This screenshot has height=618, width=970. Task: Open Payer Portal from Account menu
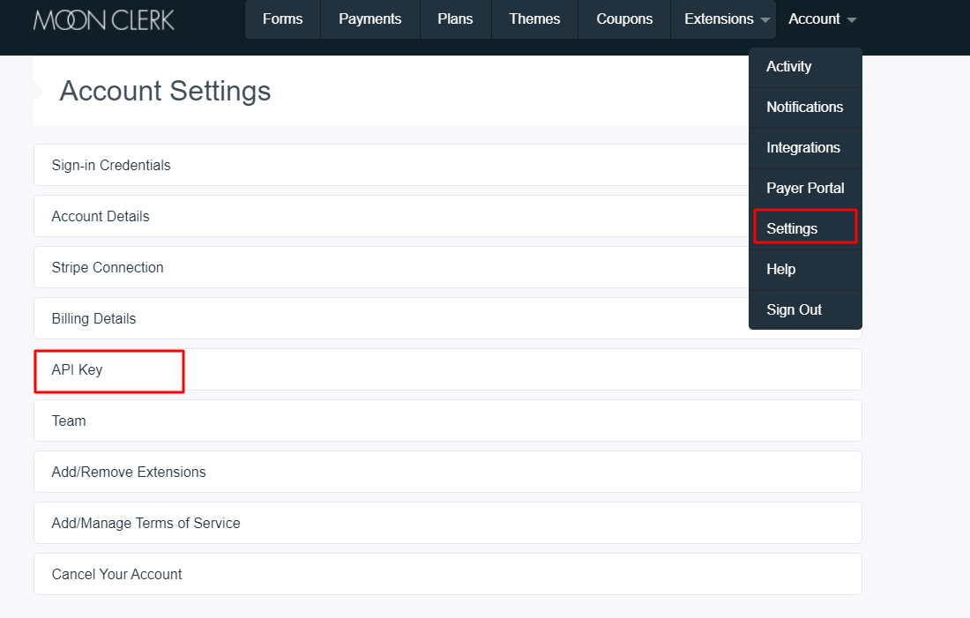(805, 188)
